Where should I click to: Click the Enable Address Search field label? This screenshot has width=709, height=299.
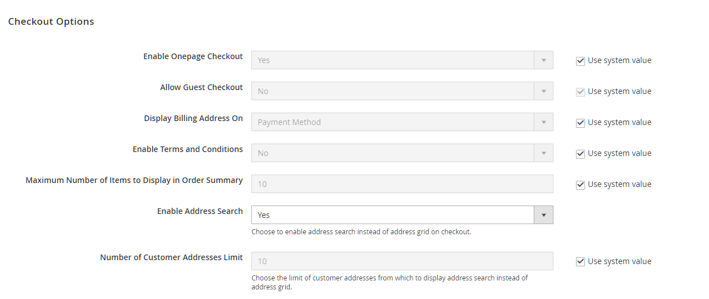[x=200, y=211]
